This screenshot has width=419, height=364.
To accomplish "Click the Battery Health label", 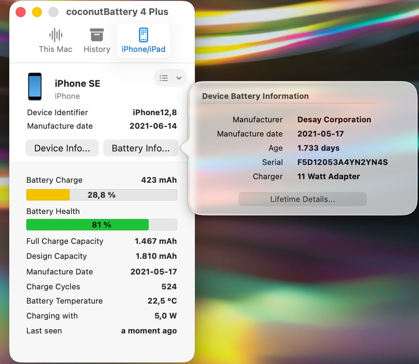I will click(53, 211).
